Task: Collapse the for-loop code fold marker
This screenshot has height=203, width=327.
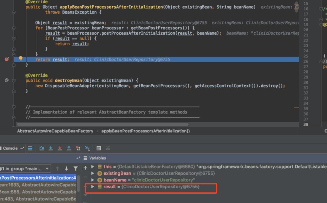Action: pos(14,28)
